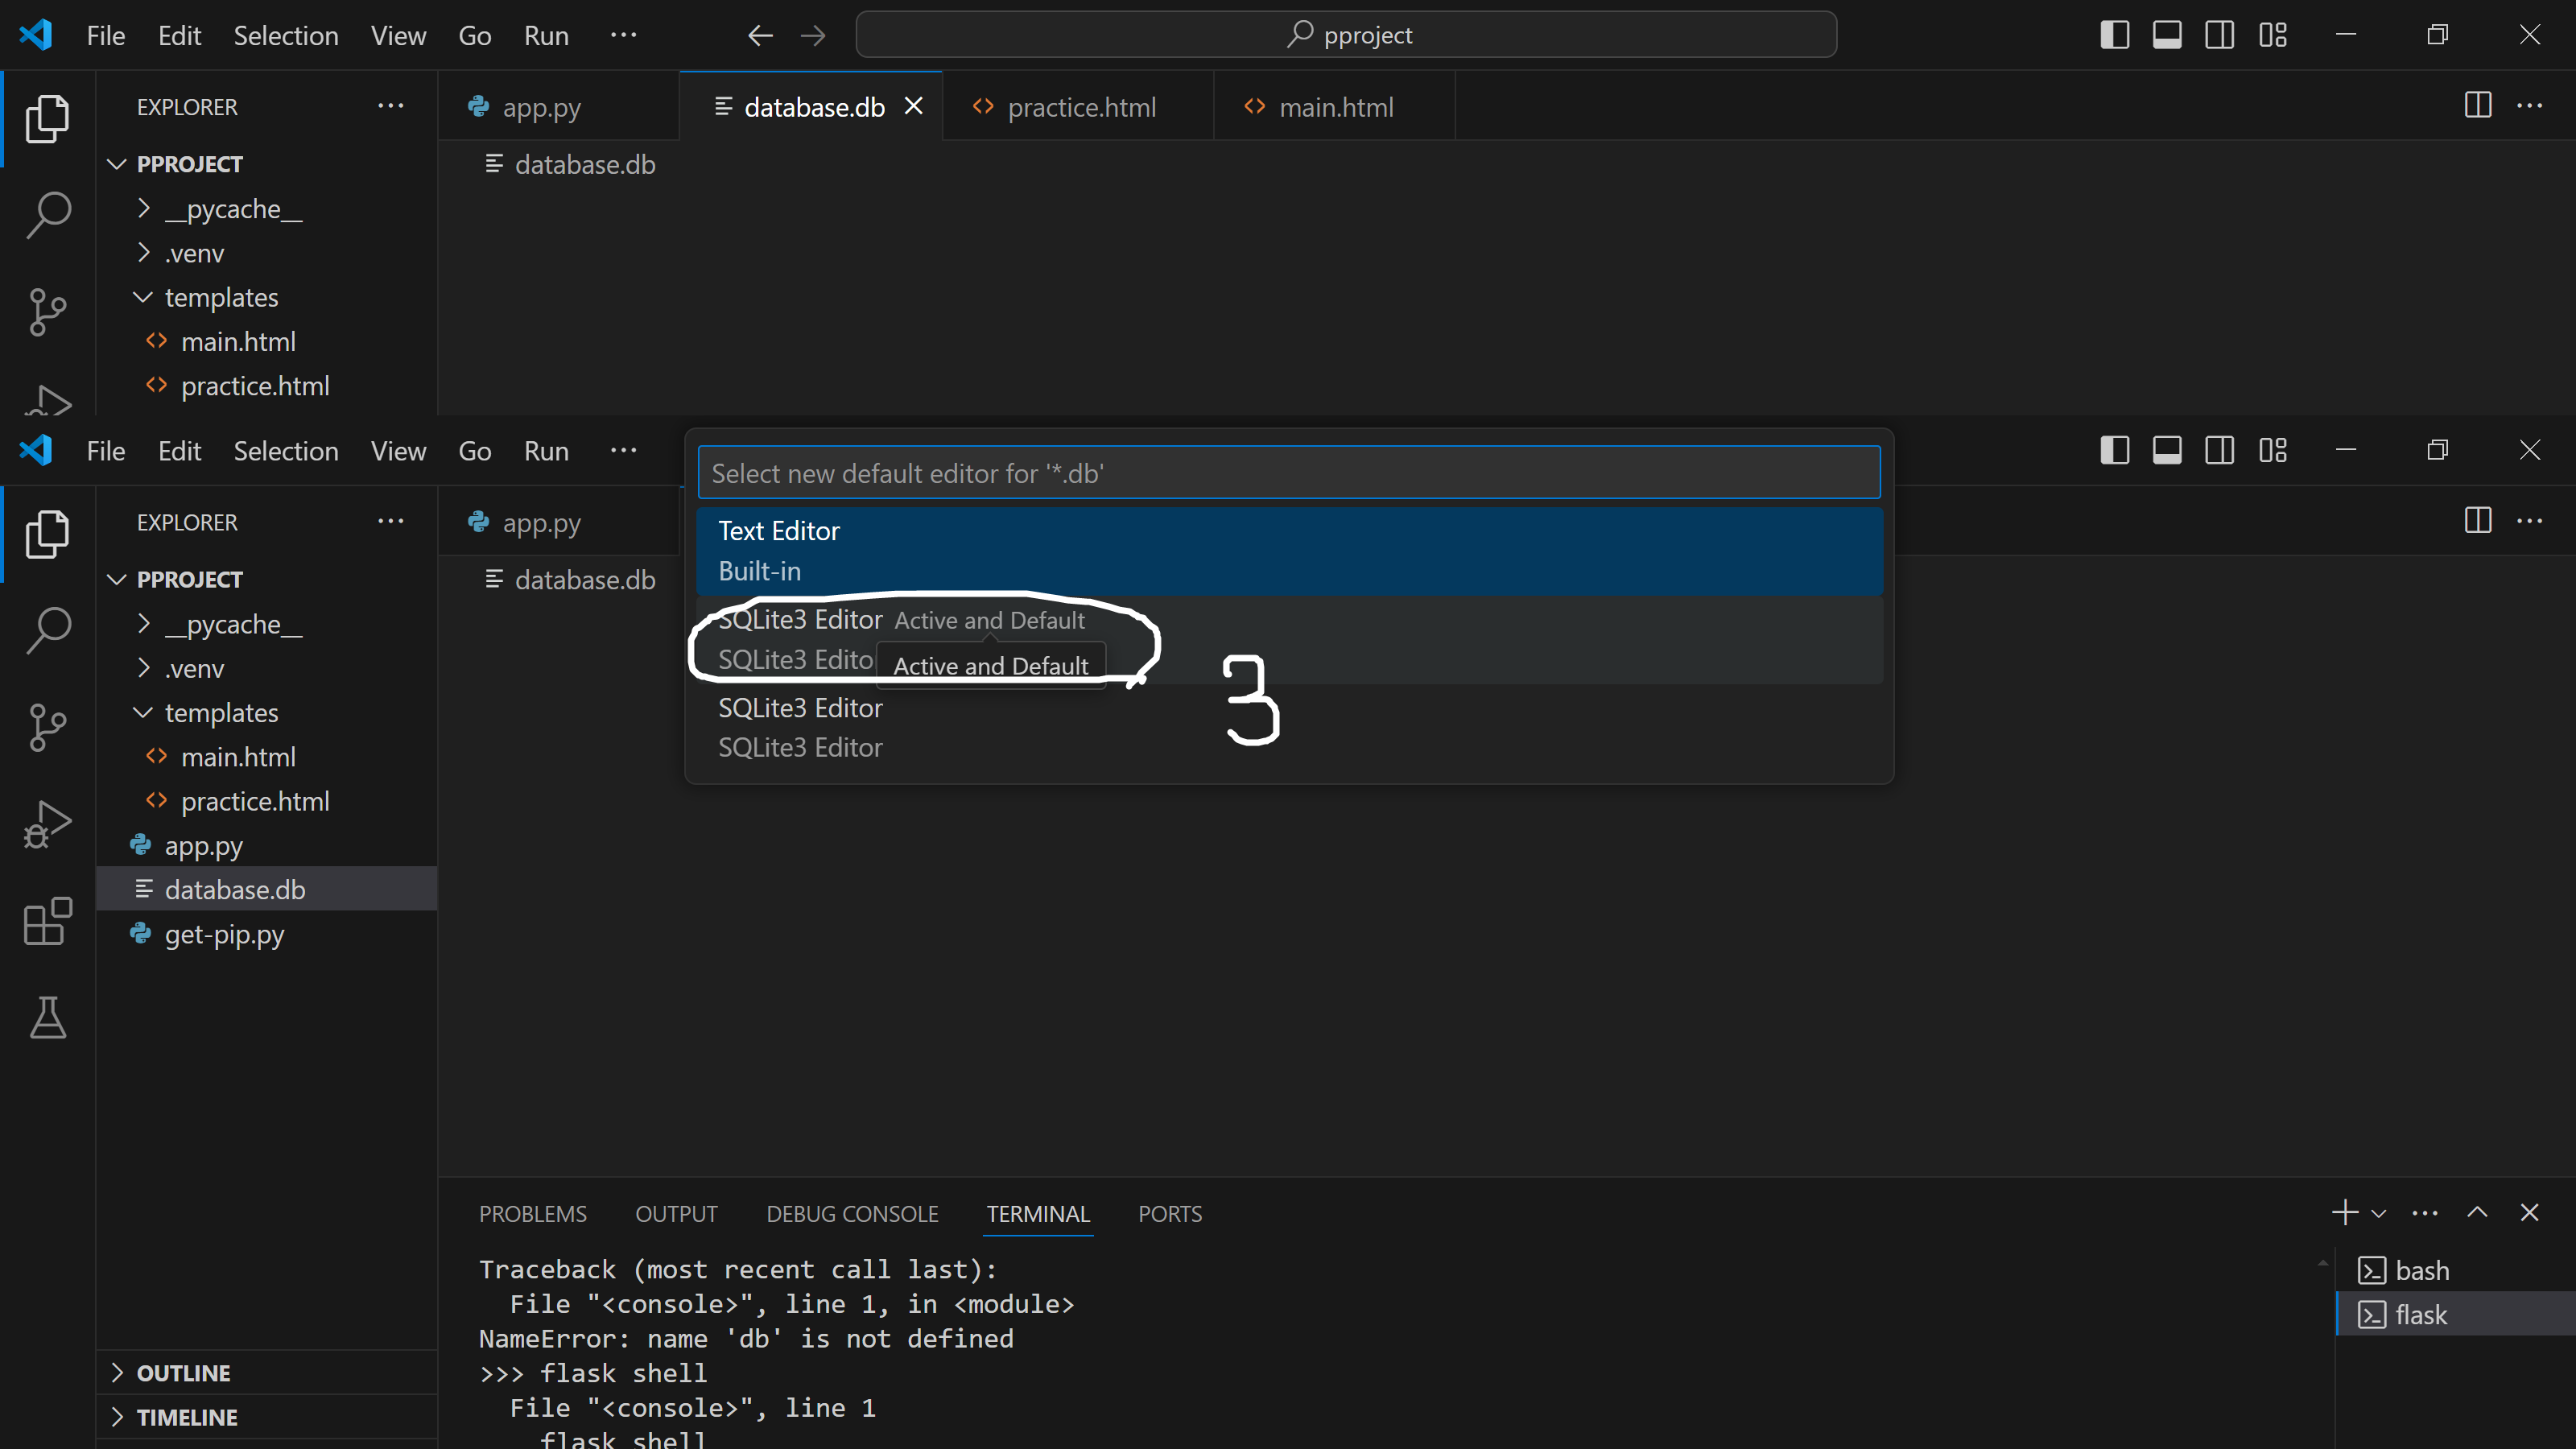Toggle secondary side bar in the upper window
The image size is (2576, 1449).
[2219, 35]
